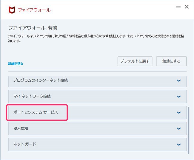The width and height of the screenshot is (194, 160).
Task: Expand chevron for マイ ネットワーク接続
Action: point(179,97)
